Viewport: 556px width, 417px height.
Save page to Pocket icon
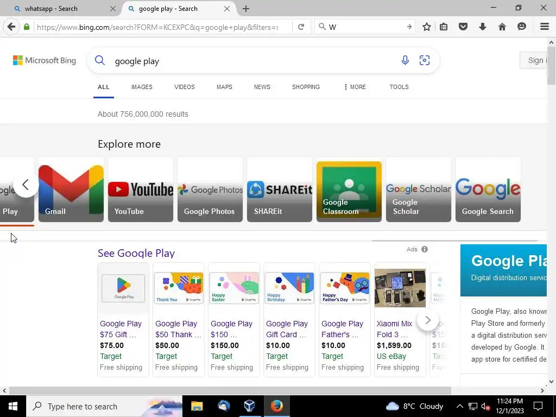click(x=463, y=27)
